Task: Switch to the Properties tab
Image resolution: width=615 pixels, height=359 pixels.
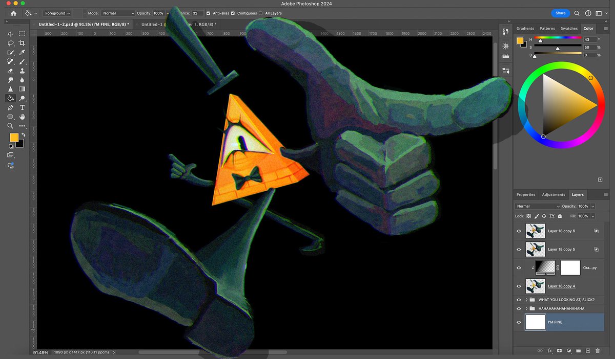Action: (526, 194)
